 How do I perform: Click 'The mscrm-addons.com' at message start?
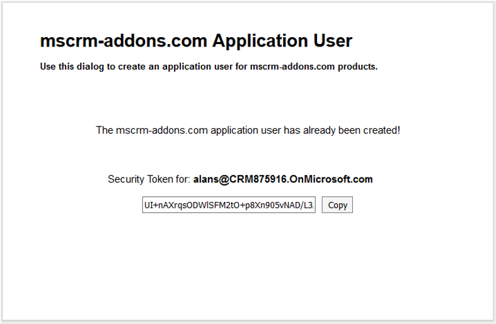pyautogui.click(x=152, y=130)
